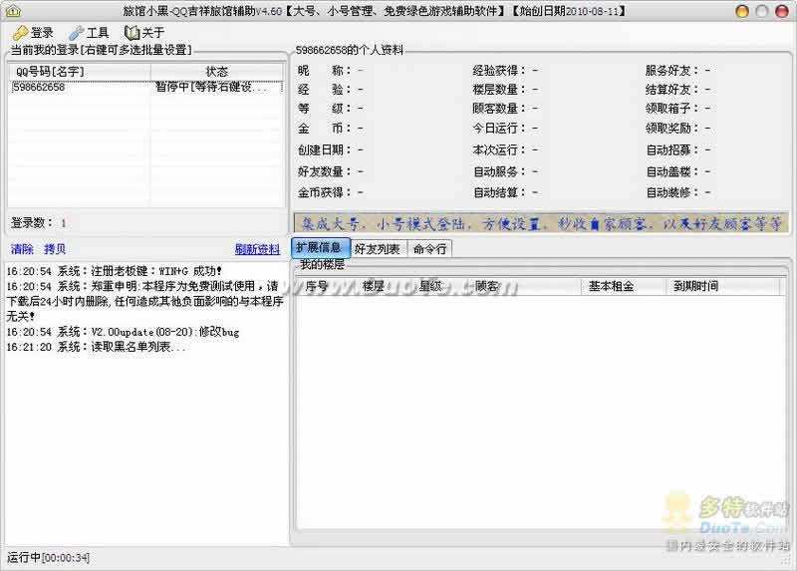Screen dimensions: 797x571
Task: Click the 清除 link
Action: pyautogui.click(x=22, y=249)
